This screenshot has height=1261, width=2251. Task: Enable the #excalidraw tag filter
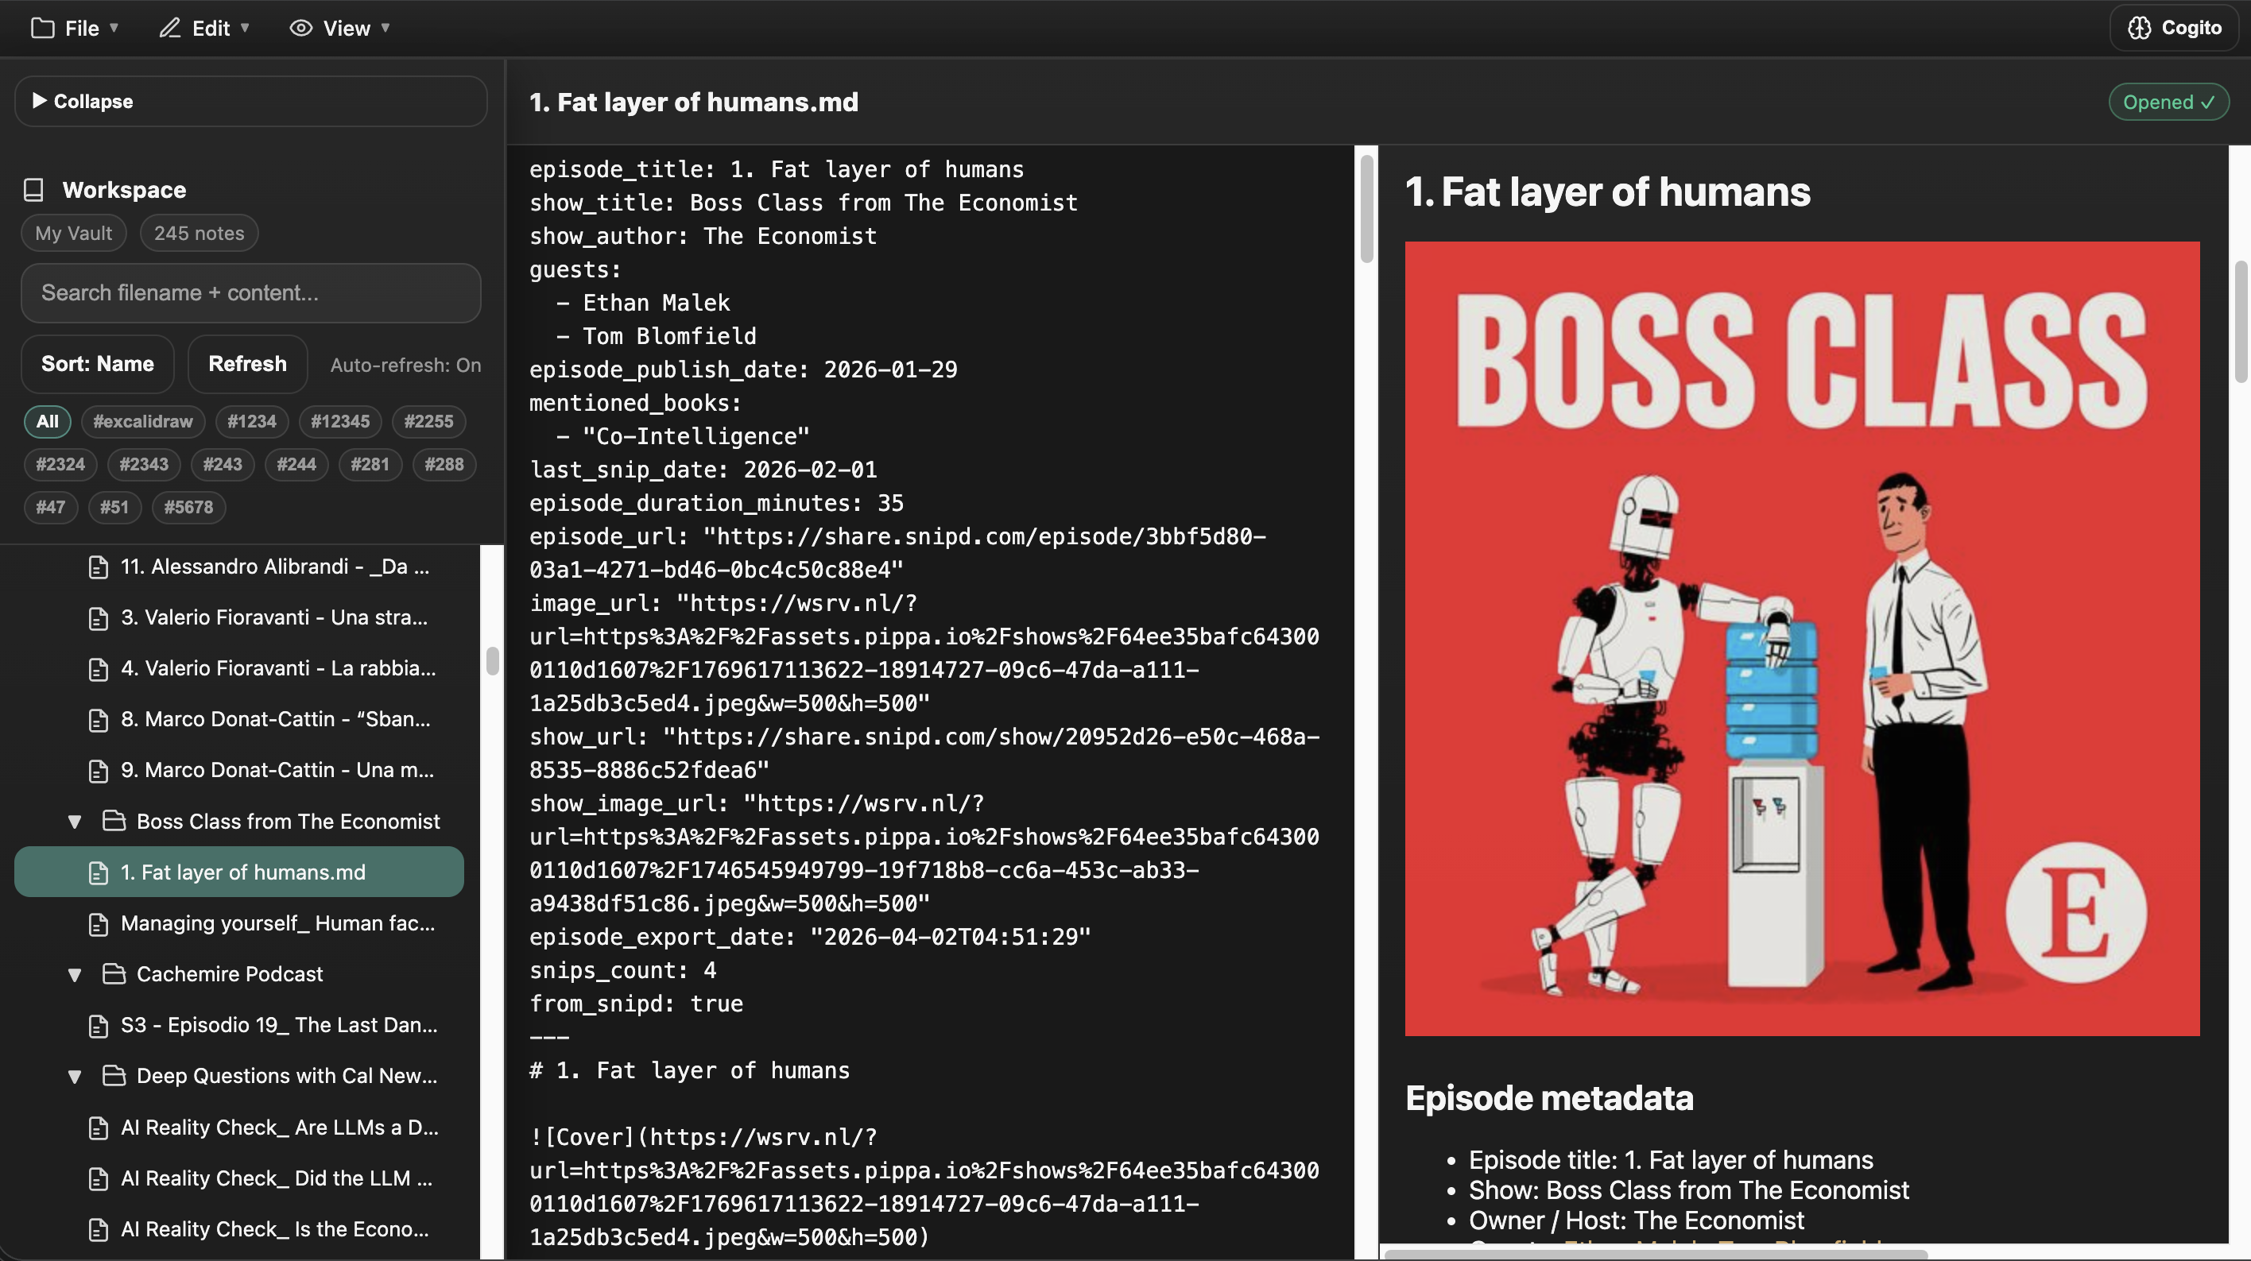point(142,422)
